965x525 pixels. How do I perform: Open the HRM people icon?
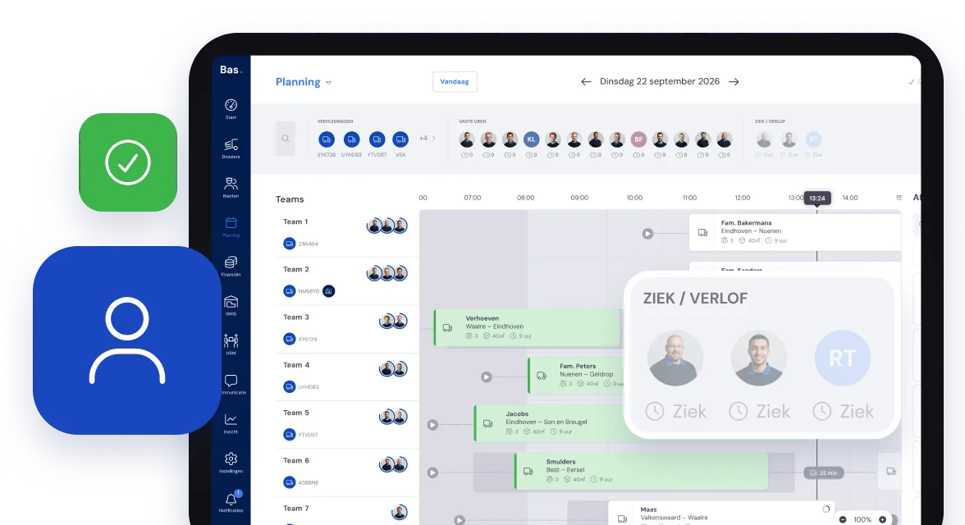click(231, 340)
